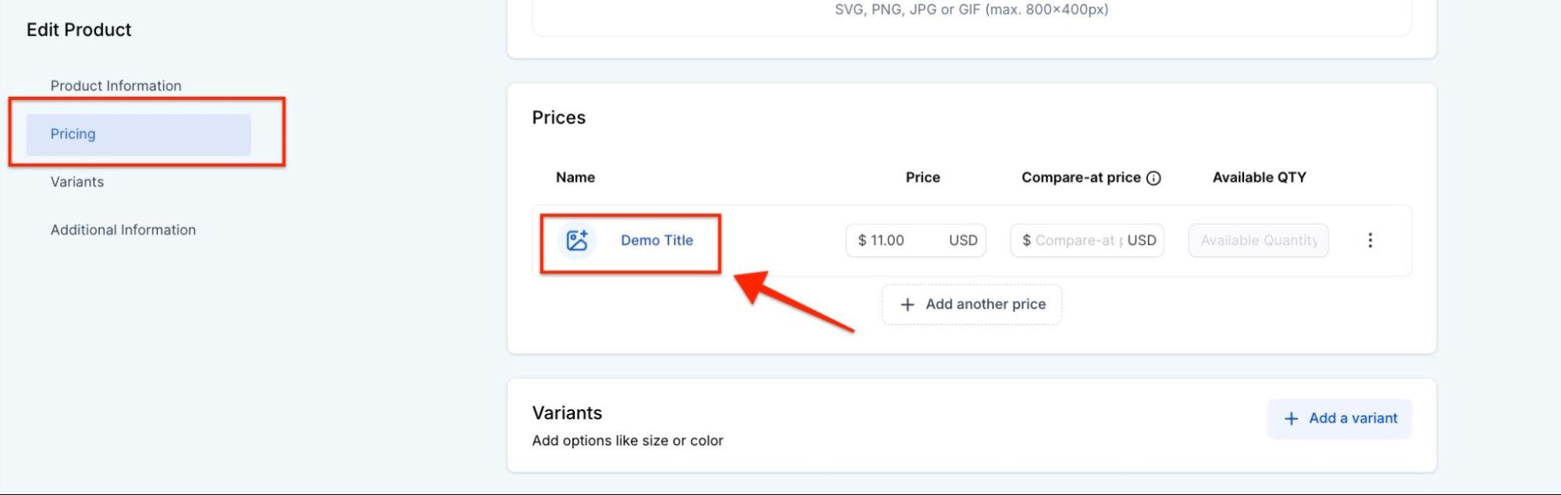Viewport: 1561px width, 495px height.
Task: Click the Compare-at price info icon
Action: [x=1153, y=179]
